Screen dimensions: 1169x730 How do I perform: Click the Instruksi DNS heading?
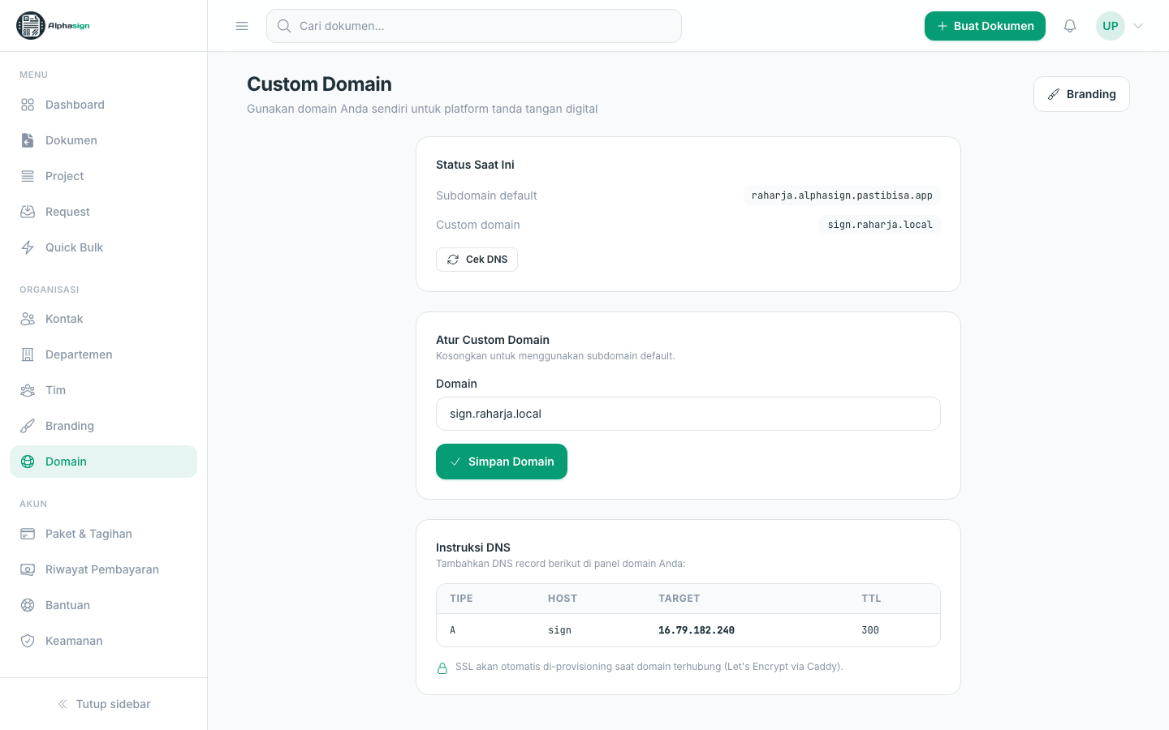(x=473, y=547)
